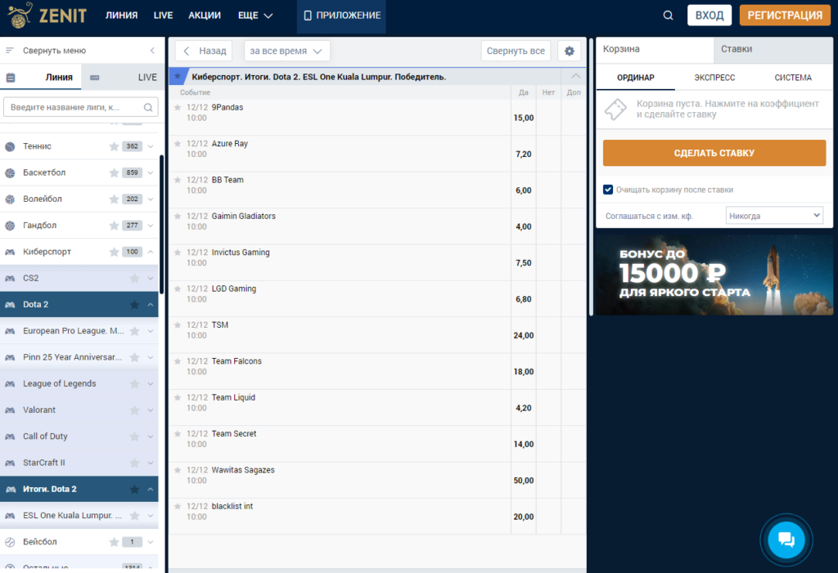Click the РЕГИСТРАЦИЯ button
Screen dimensions: 838x573
point(785,16)
